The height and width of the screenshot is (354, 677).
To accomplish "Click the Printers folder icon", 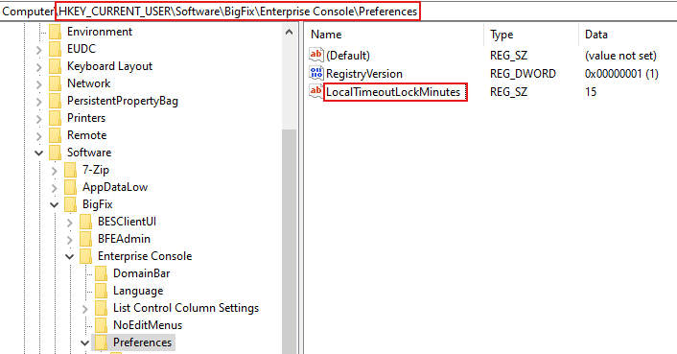I will click(55, 118).
